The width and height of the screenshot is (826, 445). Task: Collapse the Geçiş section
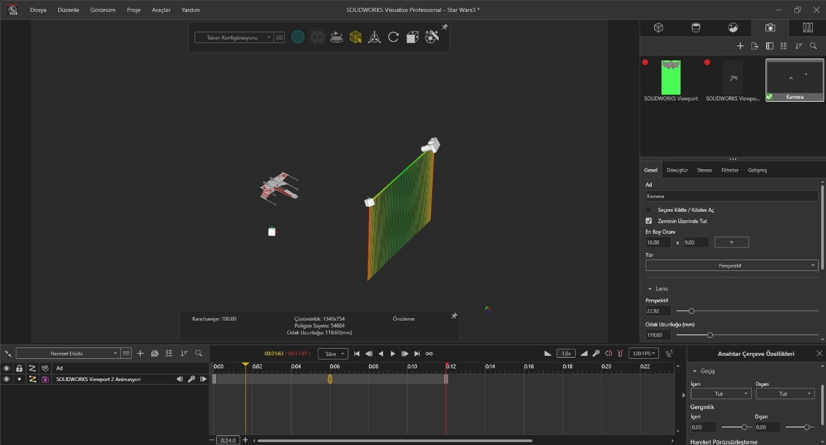coord(694,371)
